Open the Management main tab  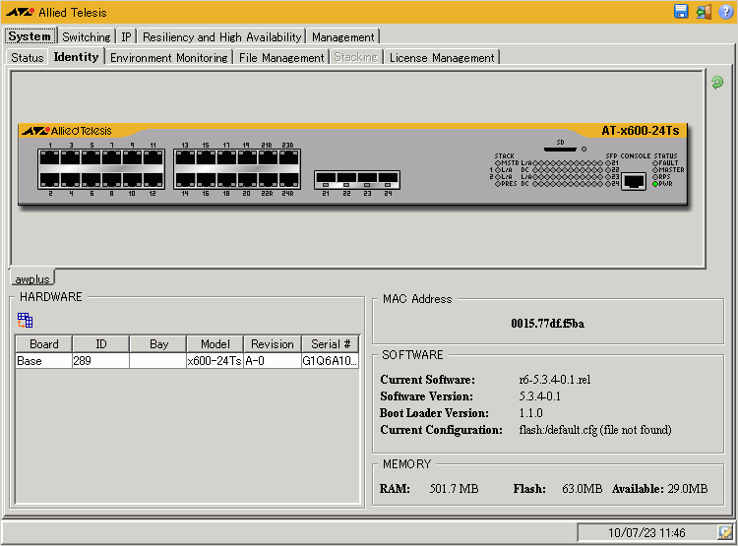[343, 36]
